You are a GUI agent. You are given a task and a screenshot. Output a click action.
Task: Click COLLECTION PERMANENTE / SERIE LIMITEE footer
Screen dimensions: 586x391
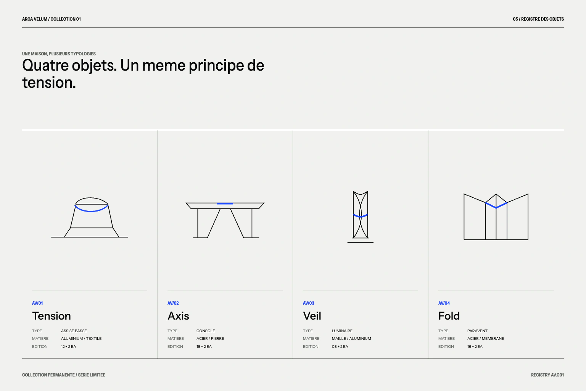point(64,375)
